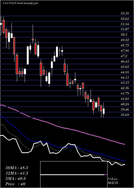Viewport: 134px width, 188px height.
Task: Click the 39.46 price axis label
Action: point(125,110)
